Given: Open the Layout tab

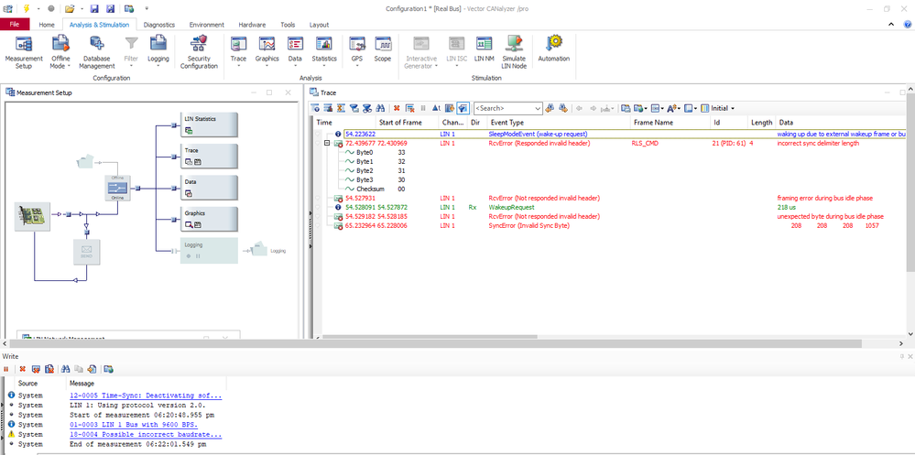Looking at the screenshot, I should (320, 25).
